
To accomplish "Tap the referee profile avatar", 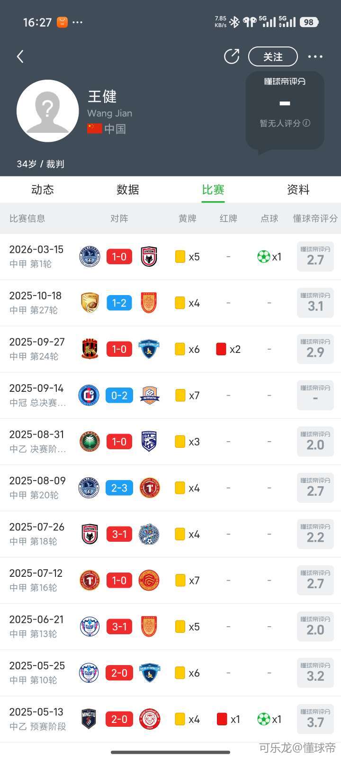I will (x=47, y=111).
